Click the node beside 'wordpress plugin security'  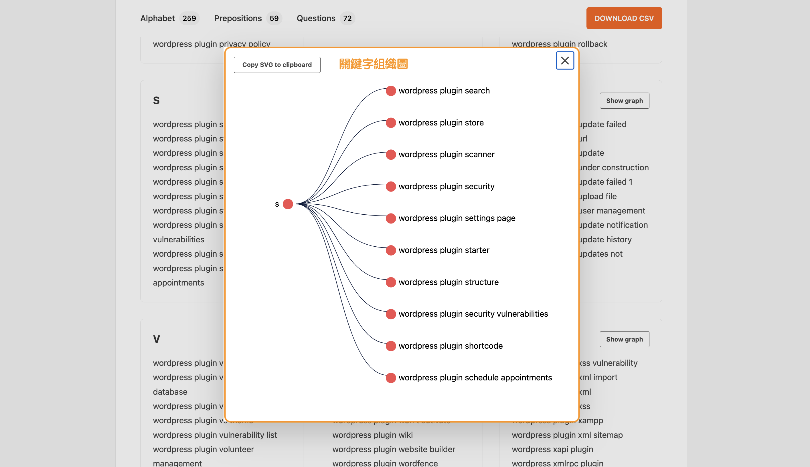pos(391,186)
